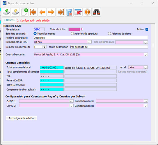The height and width of the screenshot is (145, 158).
Task: Click the '(Doctos moneda extrajera)' note text
Action: (132, 72)
